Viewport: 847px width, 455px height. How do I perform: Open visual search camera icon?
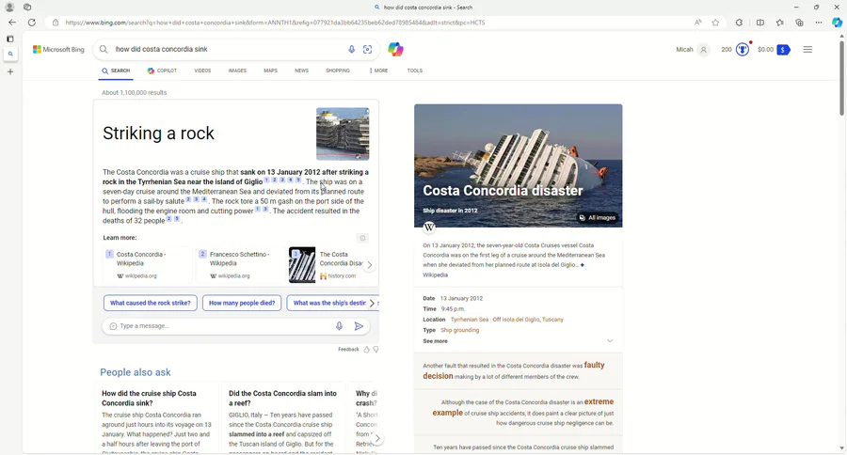(367, 49)
